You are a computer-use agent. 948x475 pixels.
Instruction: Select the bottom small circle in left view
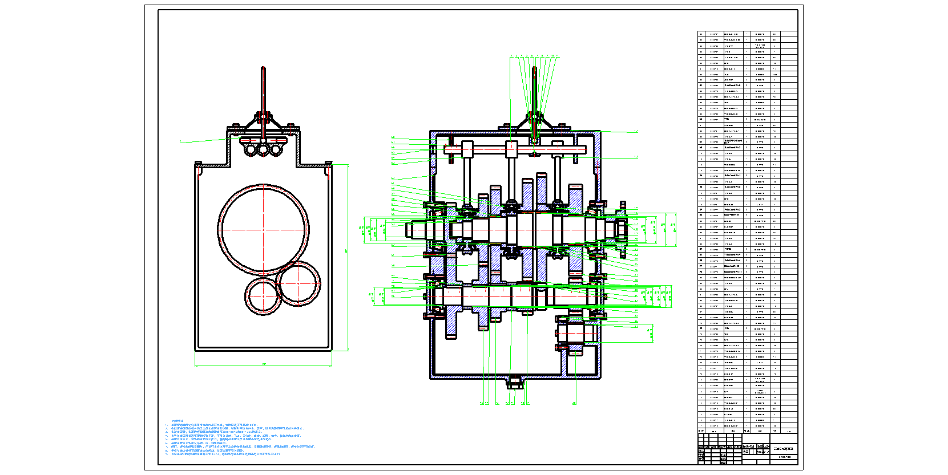pyautogui.click(x=263, y=295)
